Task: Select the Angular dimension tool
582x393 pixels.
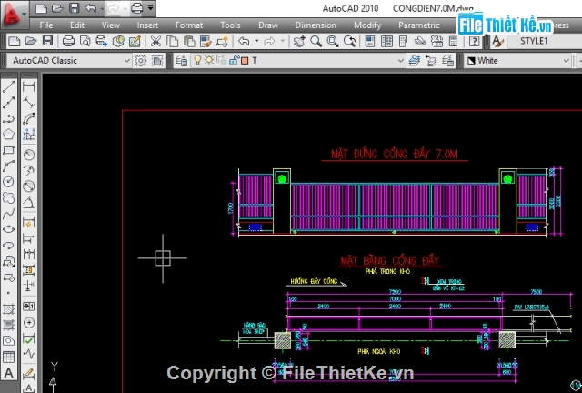Action: pos(28,202)
